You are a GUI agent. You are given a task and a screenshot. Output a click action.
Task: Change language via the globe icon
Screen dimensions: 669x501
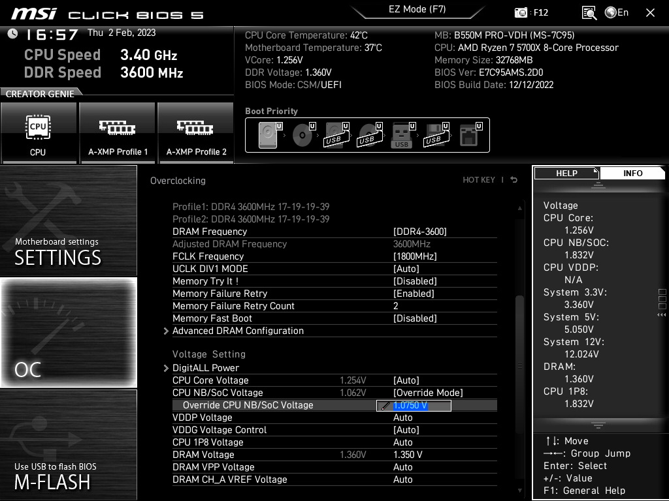coord(611,12)
